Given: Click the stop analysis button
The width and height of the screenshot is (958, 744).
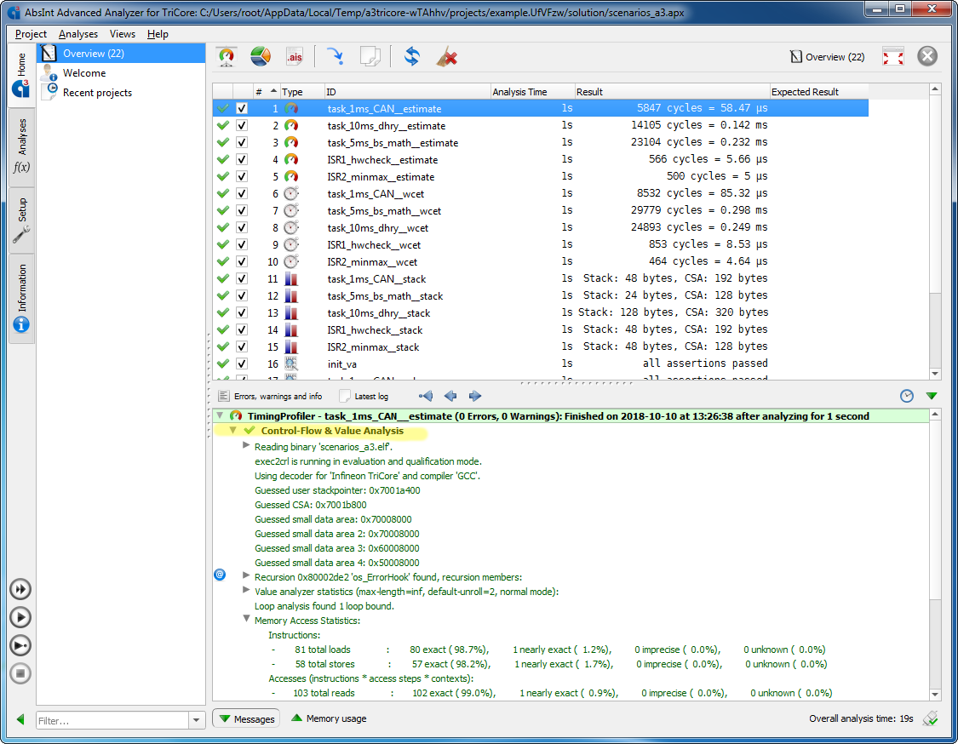Looking at the screenshot, I should 20,673.
